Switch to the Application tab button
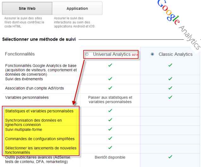Viewport: 201px width, 167px height. (77, 9)
